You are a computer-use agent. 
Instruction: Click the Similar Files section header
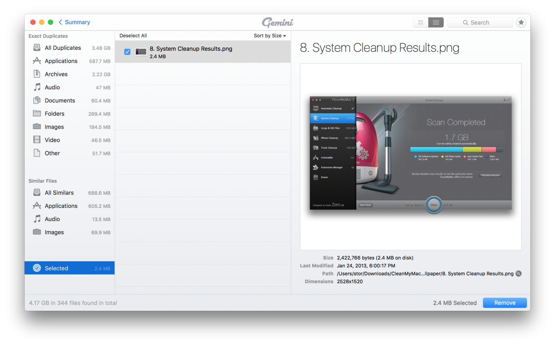[x=43, y=181]
